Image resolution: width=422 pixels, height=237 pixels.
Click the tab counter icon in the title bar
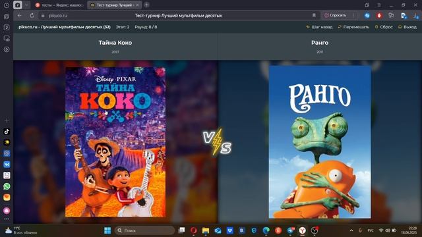pos(18,5)
